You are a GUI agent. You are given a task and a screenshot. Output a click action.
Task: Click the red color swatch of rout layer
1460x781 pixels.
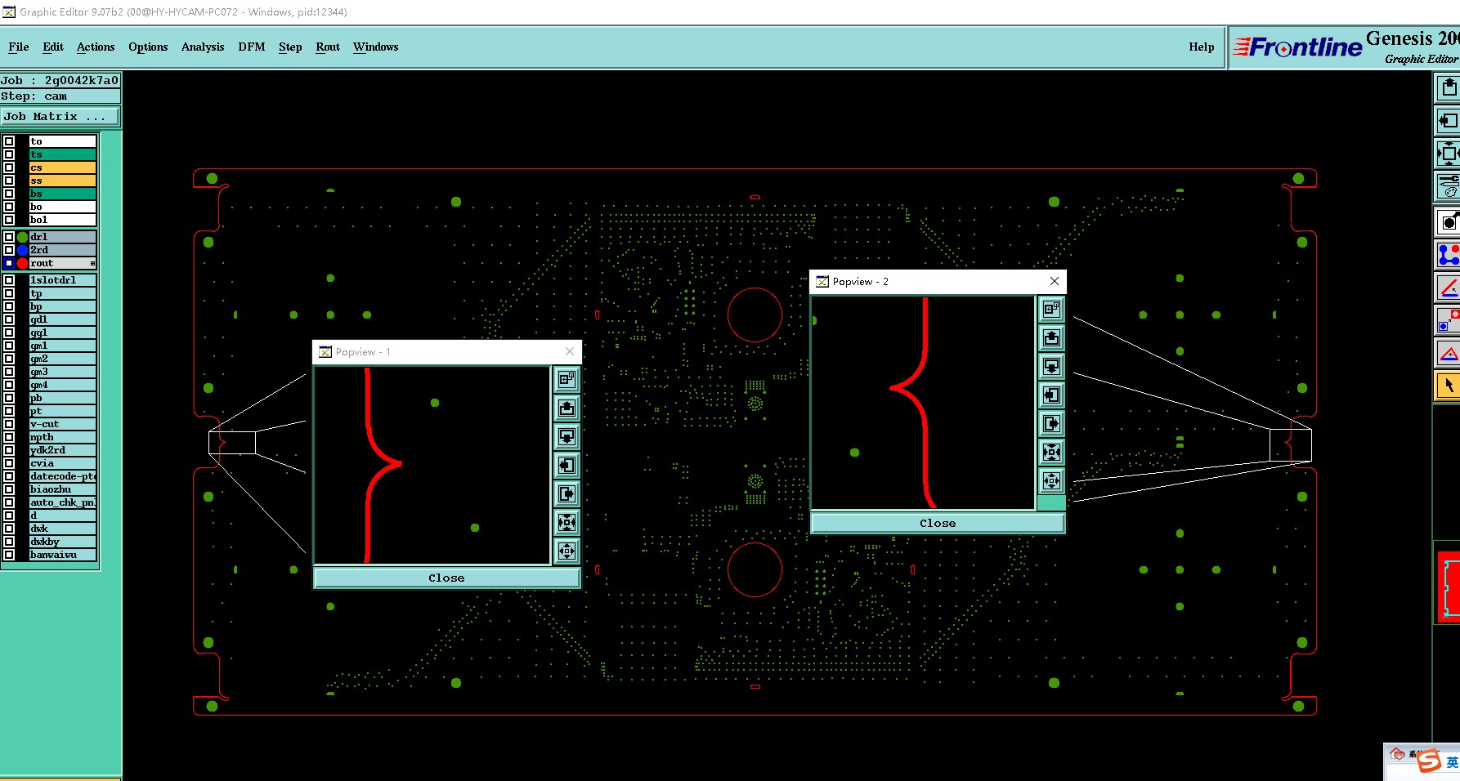(23, 263)
